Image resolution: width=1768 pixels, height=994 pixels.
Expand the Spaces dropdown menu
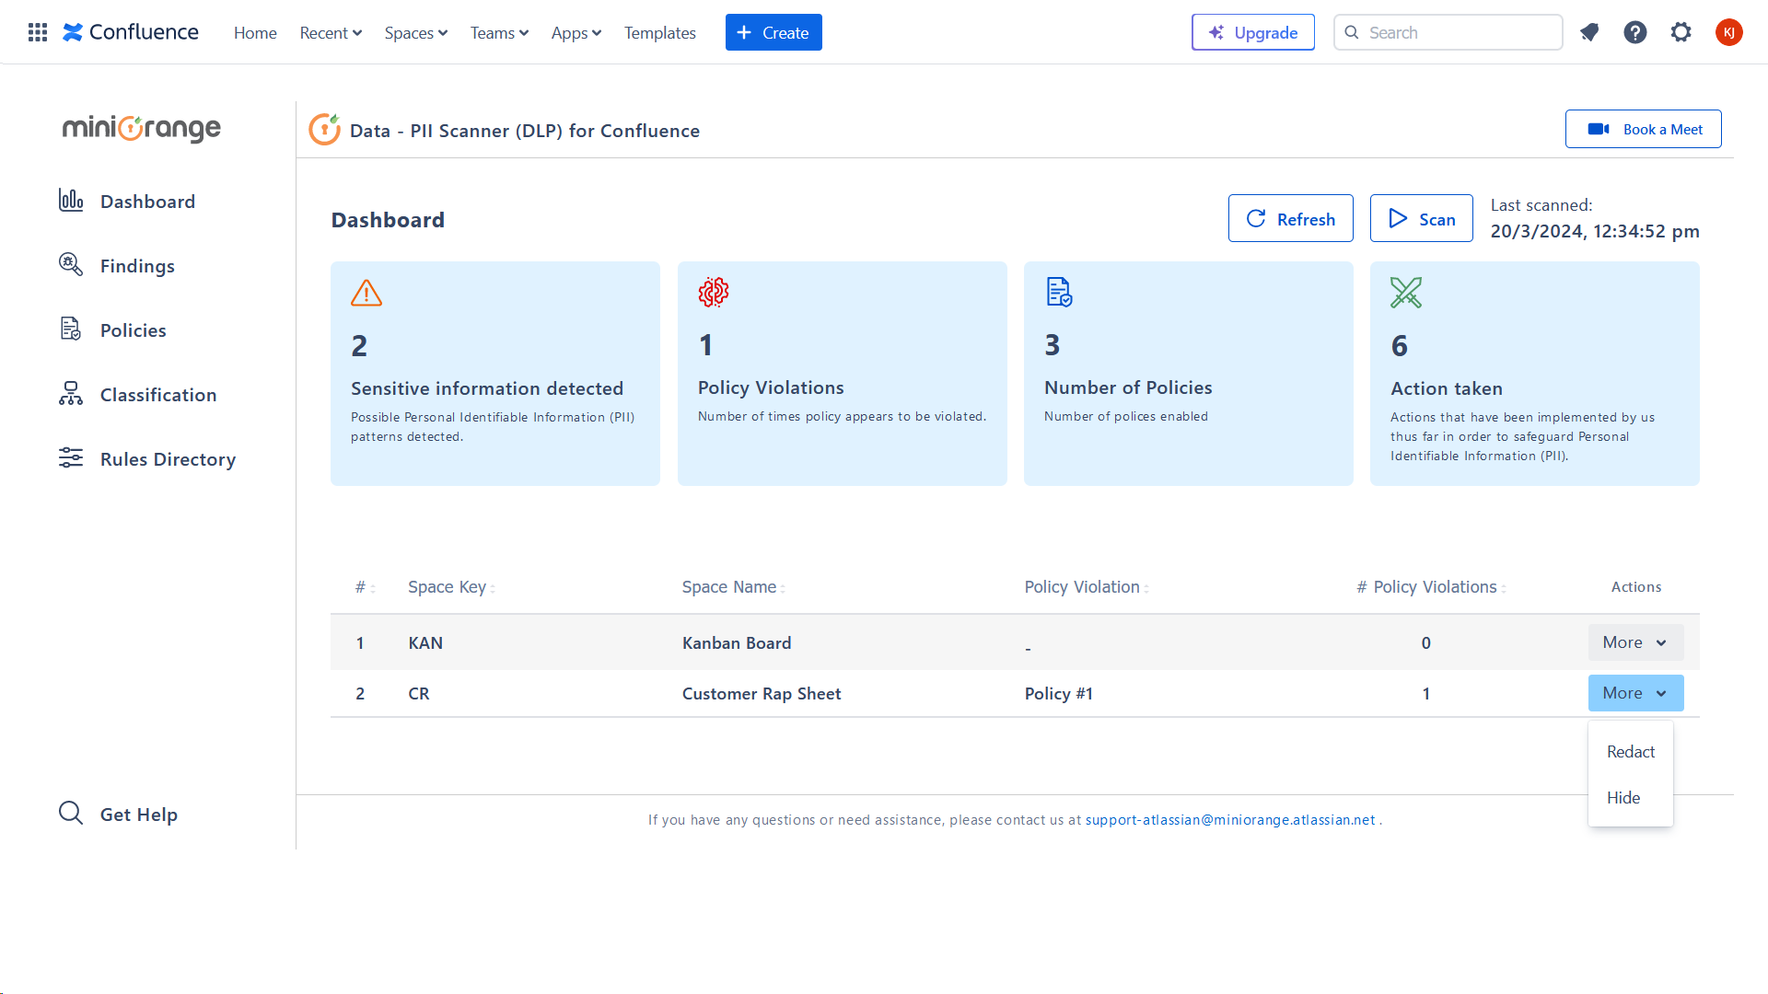415,33
